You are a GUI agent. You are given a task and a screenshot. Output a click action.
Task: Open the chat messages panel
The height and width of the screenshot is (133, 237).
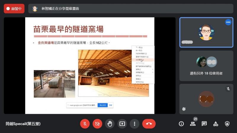point(204,124)
